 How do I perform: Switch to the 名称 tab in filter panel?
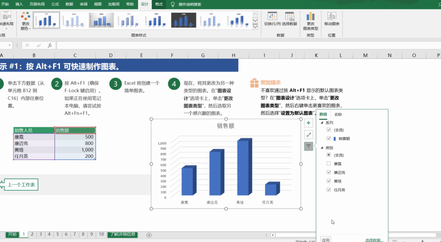point(338,115)
